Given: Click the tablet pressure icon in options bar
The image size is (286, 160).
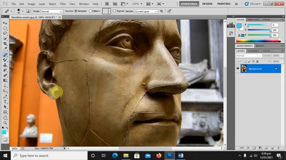Looking at the screenshot, I should (169, 11).
